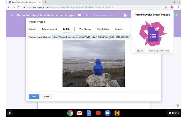Screen dimensions: 187x117
Task: Open the Google Drive tab
Action: (x=103, y=29)
